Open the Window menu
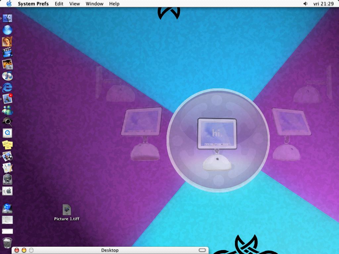Image resolution: width=339 pixels, height=254 pixels. [x=94, y=4]
